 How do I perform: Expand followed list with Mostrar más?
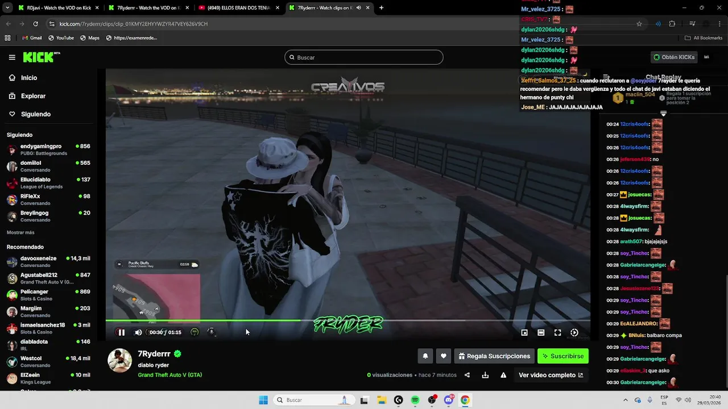(20, 232)
